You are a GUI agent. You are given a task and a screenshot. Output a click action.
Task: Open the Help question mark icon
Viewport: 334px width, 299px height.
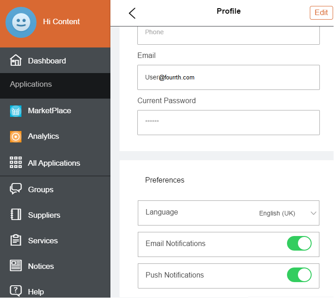pos(16,291)
